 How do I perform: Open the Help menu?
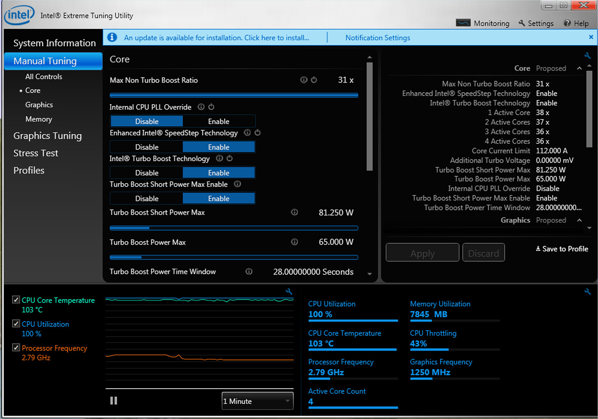click(576, 23)
